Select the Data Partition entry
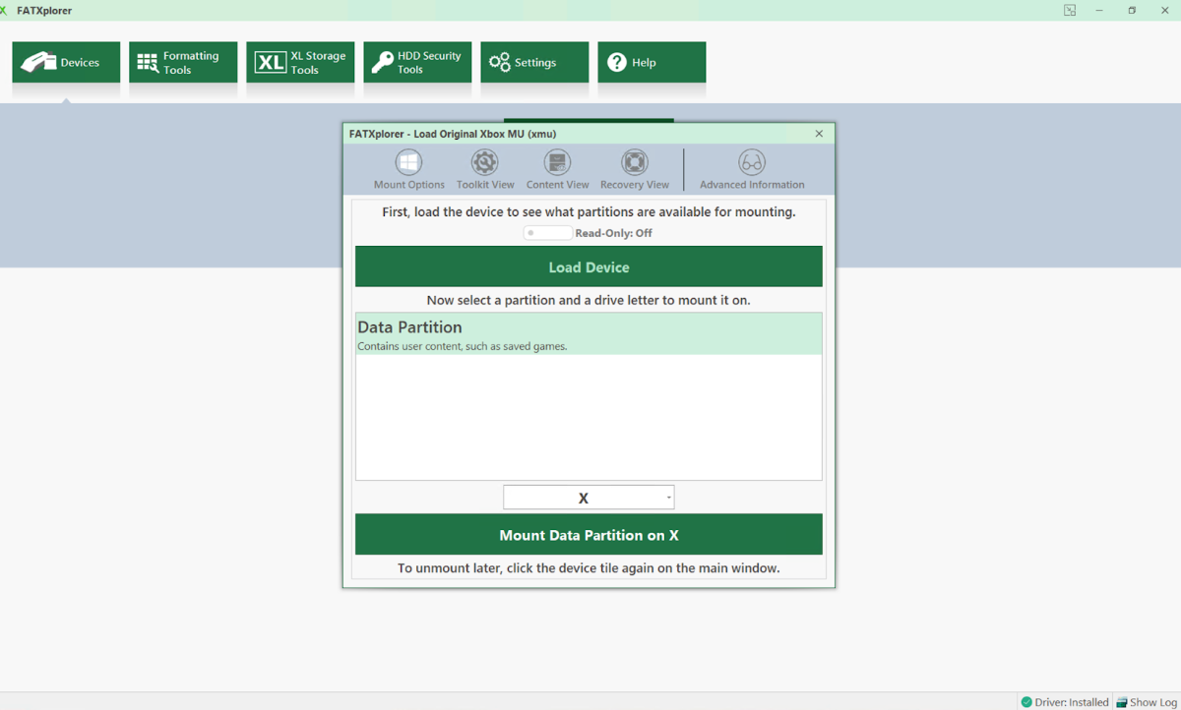Viewport: 1181px width, 710px height. pos(589,334)
